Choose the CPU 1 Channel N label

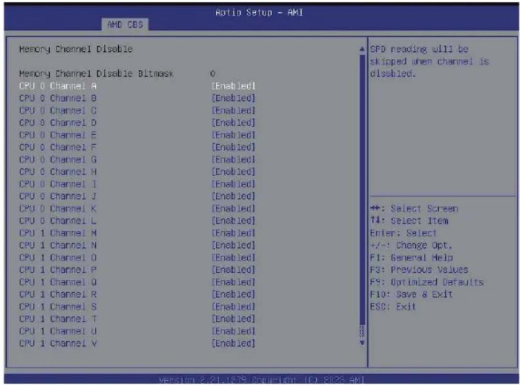click(58, 246)
